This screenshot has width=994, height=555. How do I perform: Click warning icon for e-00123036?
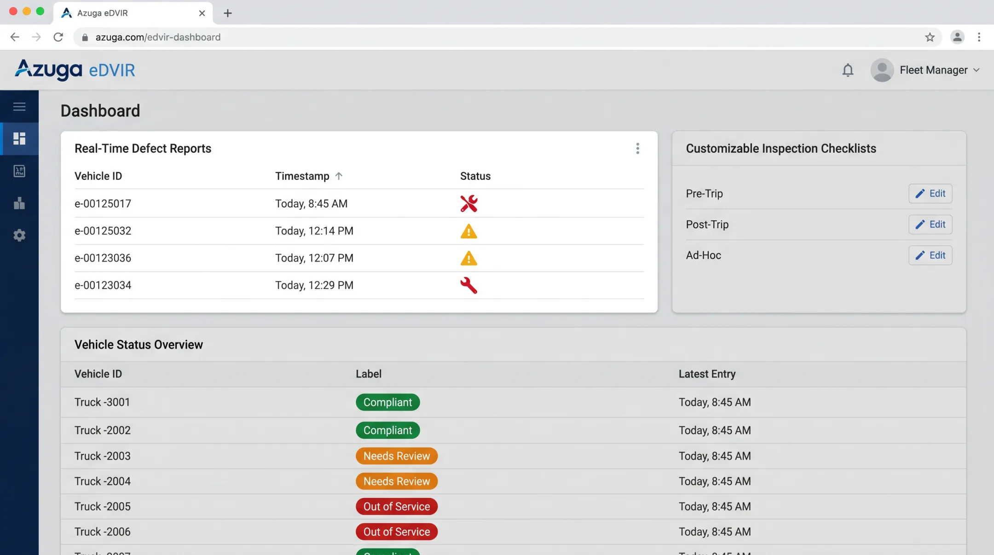coord(468,258)
